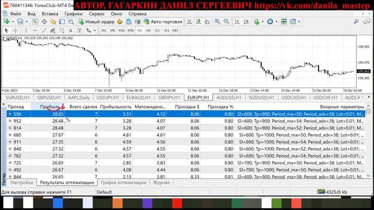
Task: Switch to the GBPJPY,H1 chart tab
Action: click(x=169, y=97)
